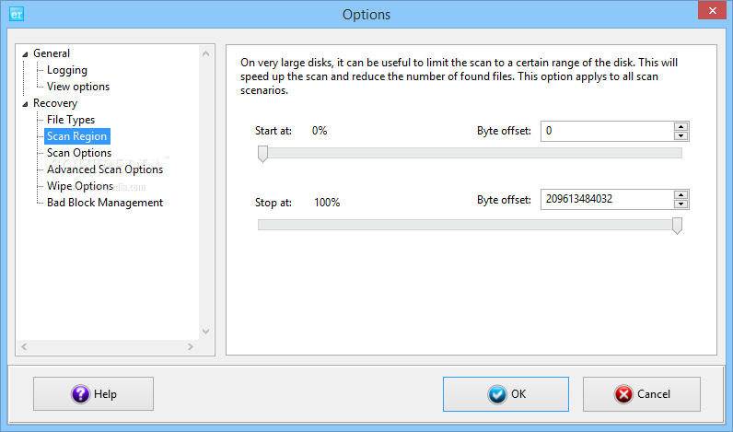Click the Stop at slider thumb
Image resolution: width=733 pixels, height=432 pixels.
[677, 226]
